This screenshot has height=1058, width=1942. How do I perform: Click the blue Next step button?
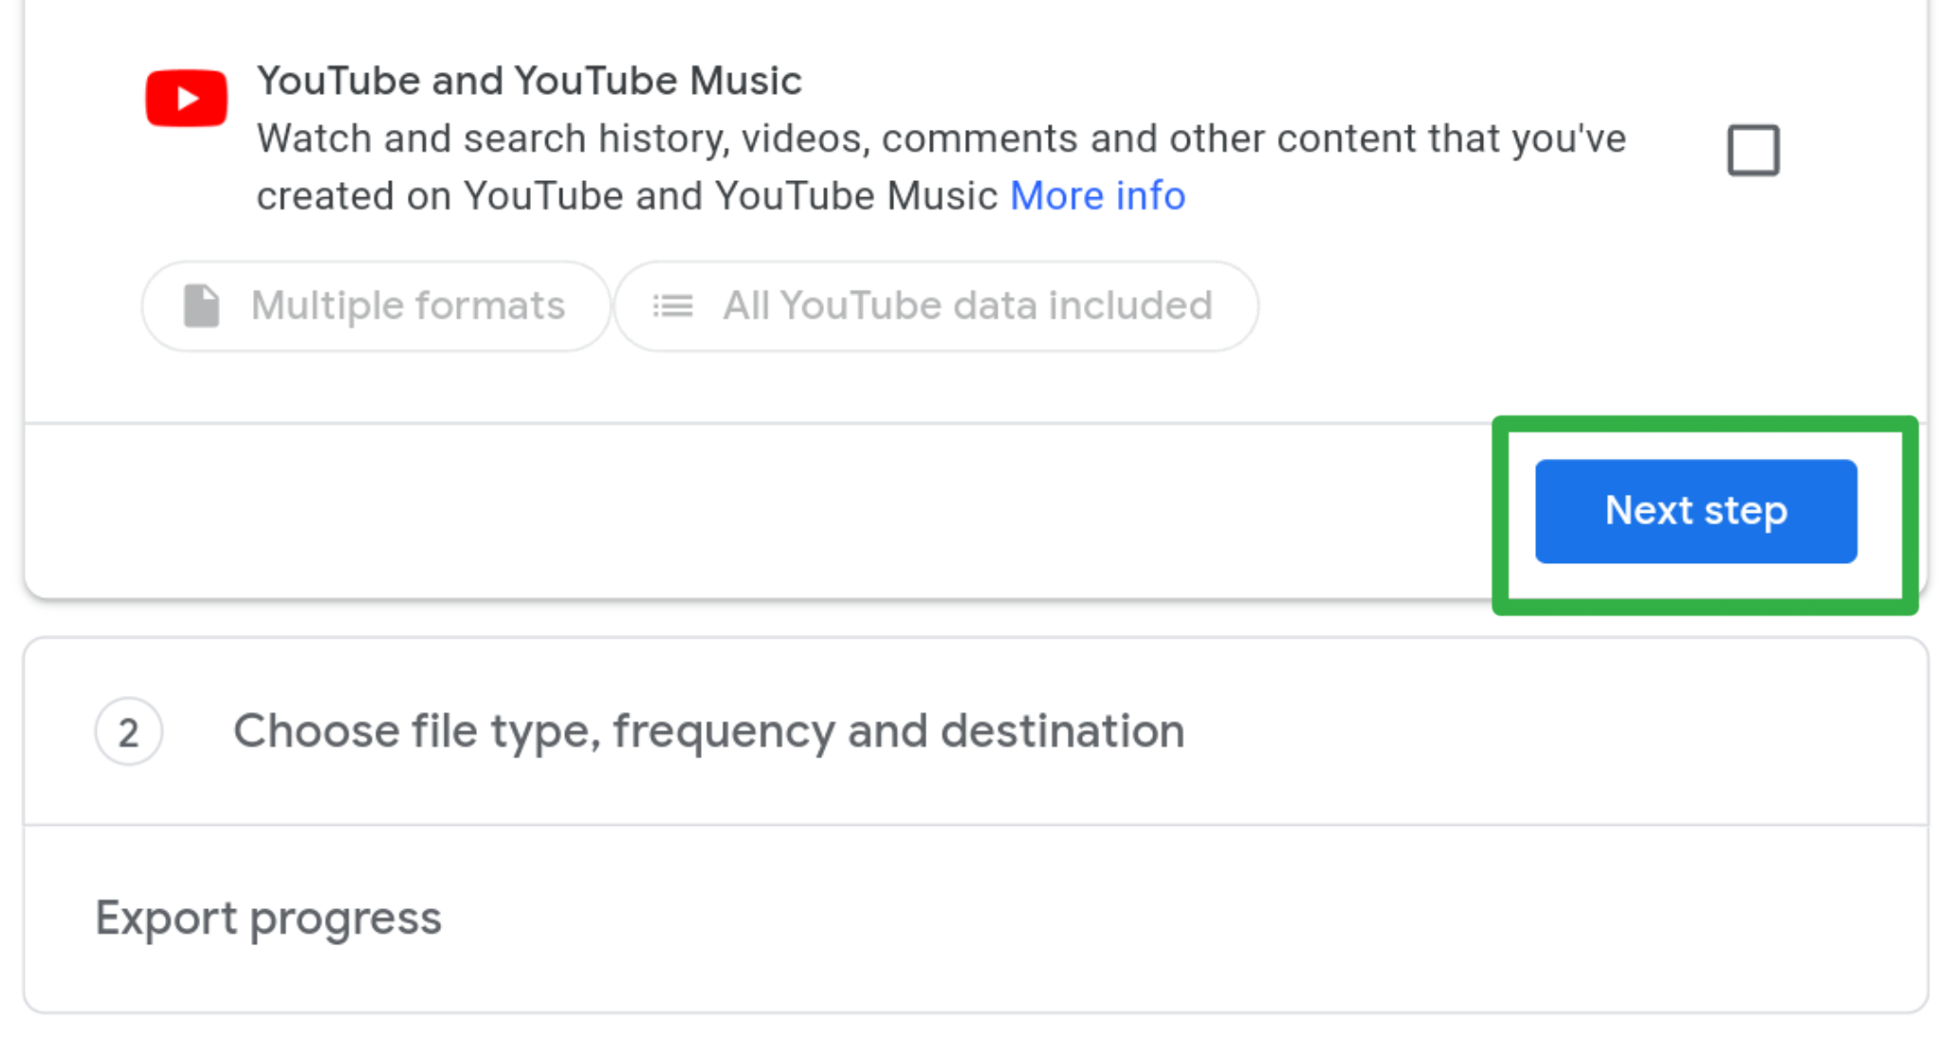(1695, 511)
